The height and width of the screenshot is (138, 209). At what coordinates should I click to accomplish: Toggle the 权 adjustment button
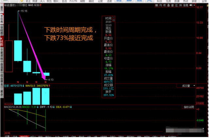(165, 5)
